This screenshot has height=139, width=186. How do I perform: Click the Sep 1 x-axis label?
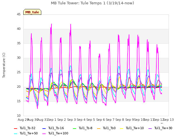[x=52, y=120]
